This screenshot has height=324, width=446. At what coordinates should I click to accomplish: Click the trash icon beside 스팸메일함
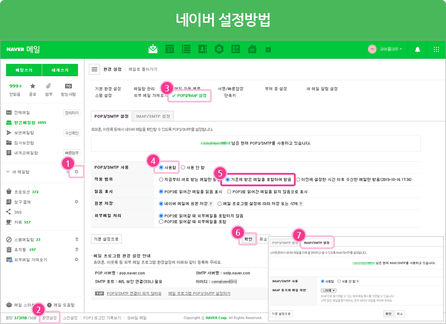coord(77,239)
